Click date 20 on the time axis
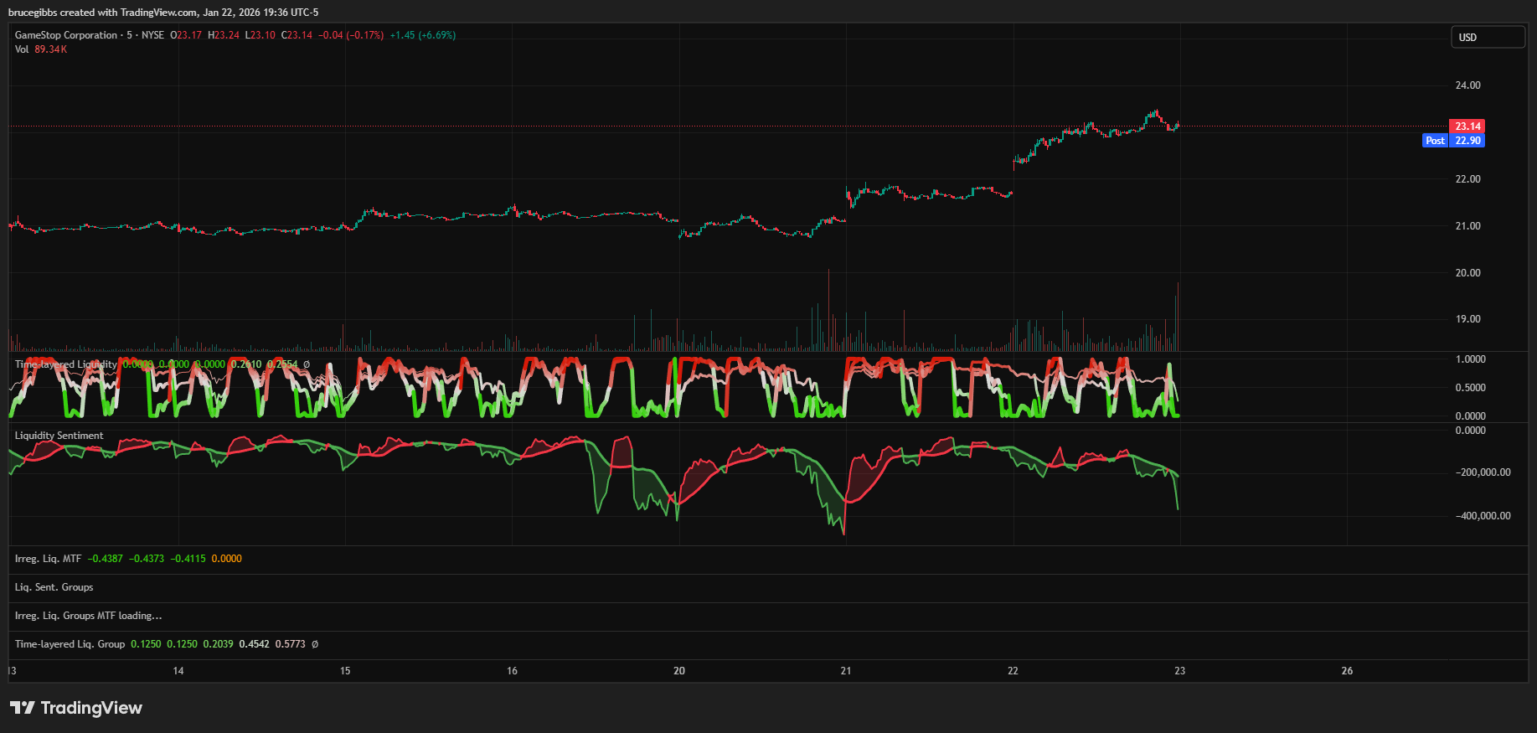Image resolution: width=1537 pixels, height=733 pixels. click(678, 671)
